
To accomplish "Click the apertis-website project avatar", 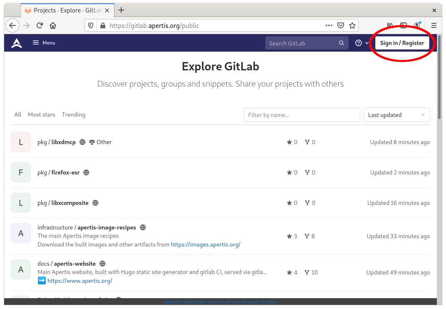I will tap(21, 269).
